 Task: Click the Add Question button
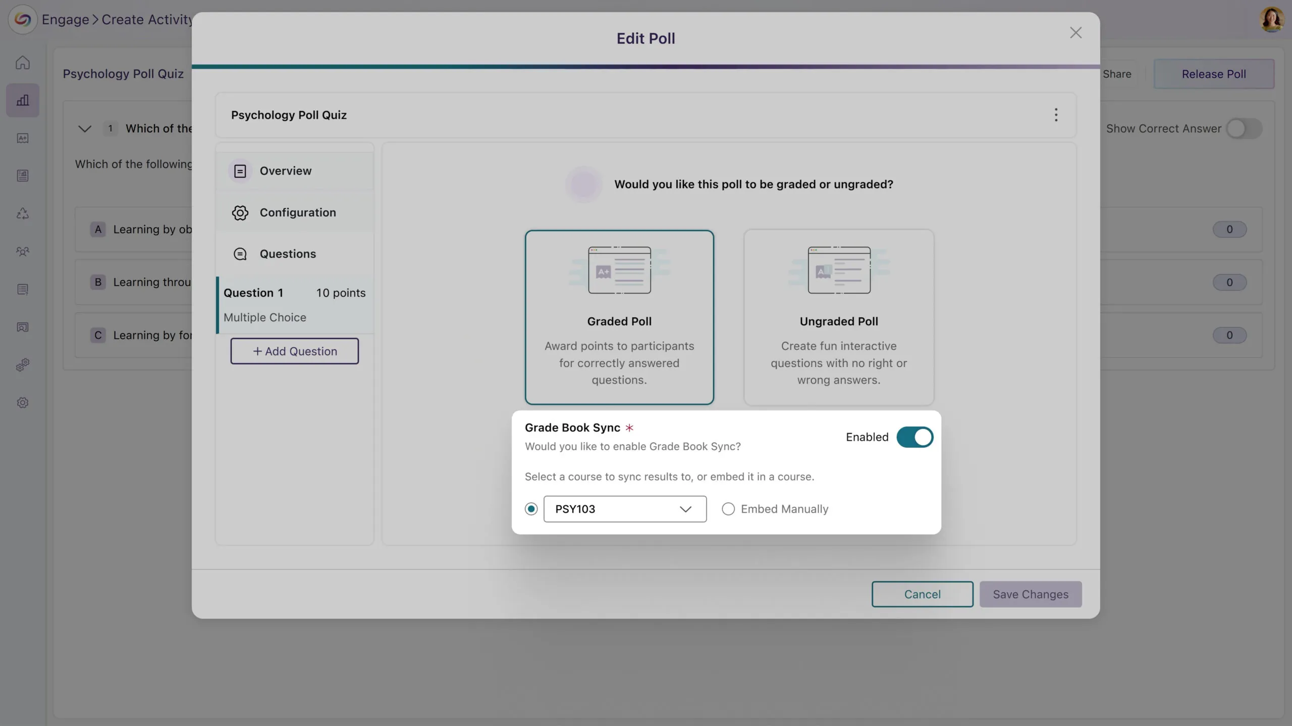[294, 351]
